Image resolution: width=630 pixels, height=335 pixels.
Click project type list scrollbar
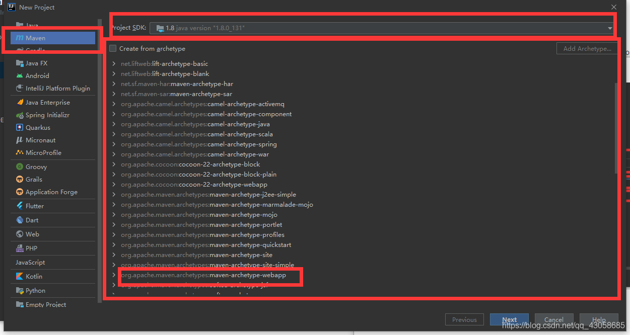coord(100,161)
